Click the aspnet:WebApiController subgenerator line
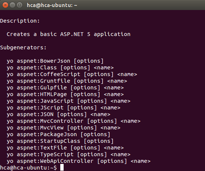The image size is (205, 171). point(79,161)
